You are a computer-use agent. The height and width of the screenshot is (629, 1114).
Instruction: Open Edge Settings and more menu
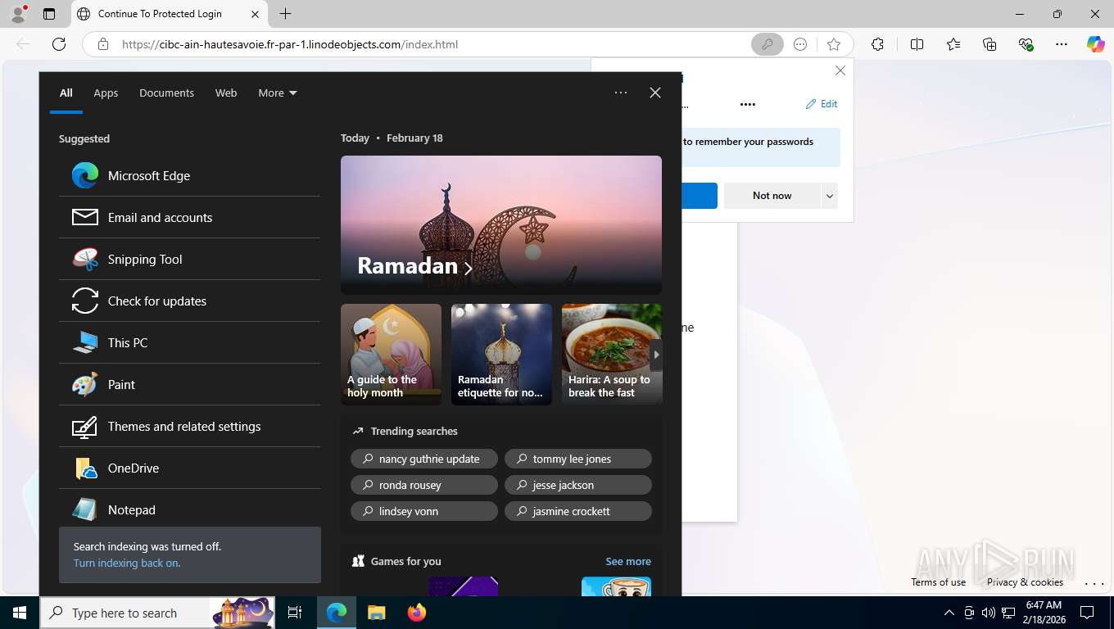(1062, 44)
